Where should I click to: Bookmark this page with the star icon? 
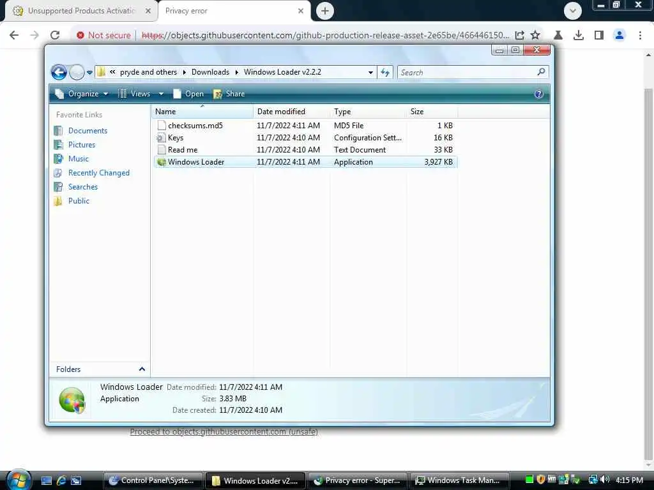pos(536,35)
